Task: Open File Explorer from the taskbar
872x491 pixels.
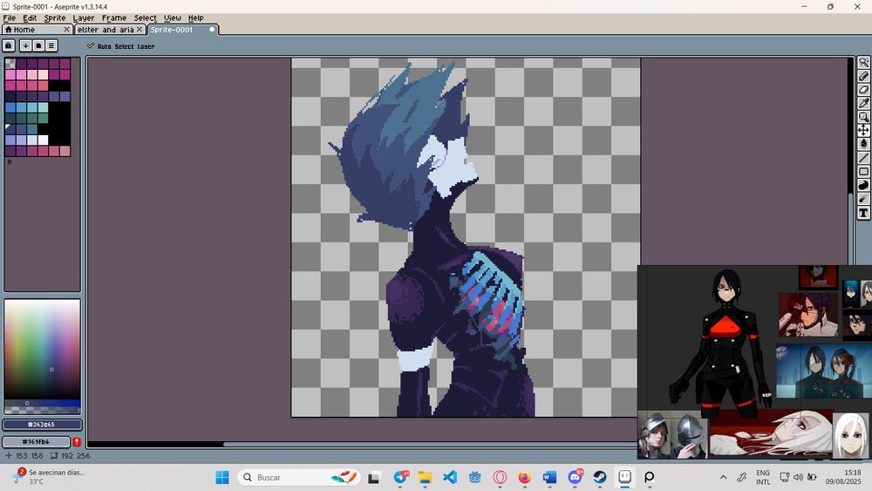Action: point(426,477)
